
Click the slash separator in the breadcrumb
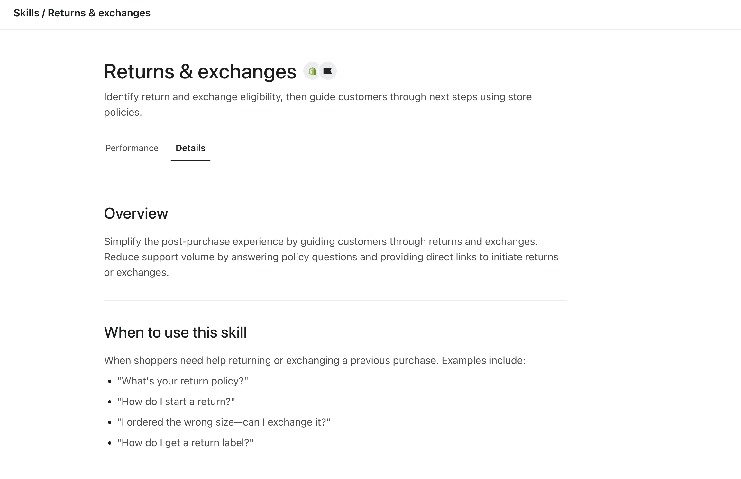[43, 13]
